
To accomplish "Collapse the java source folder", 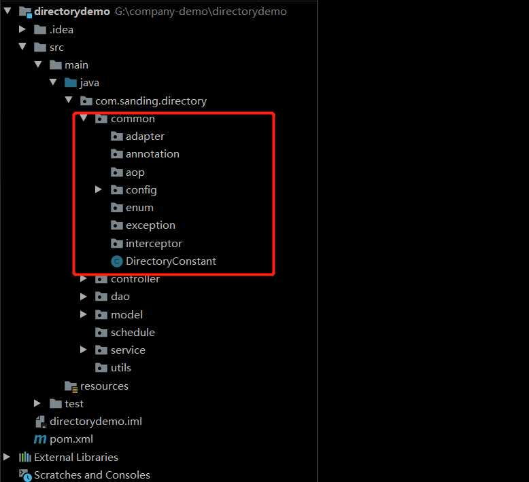I will [53, 82].
